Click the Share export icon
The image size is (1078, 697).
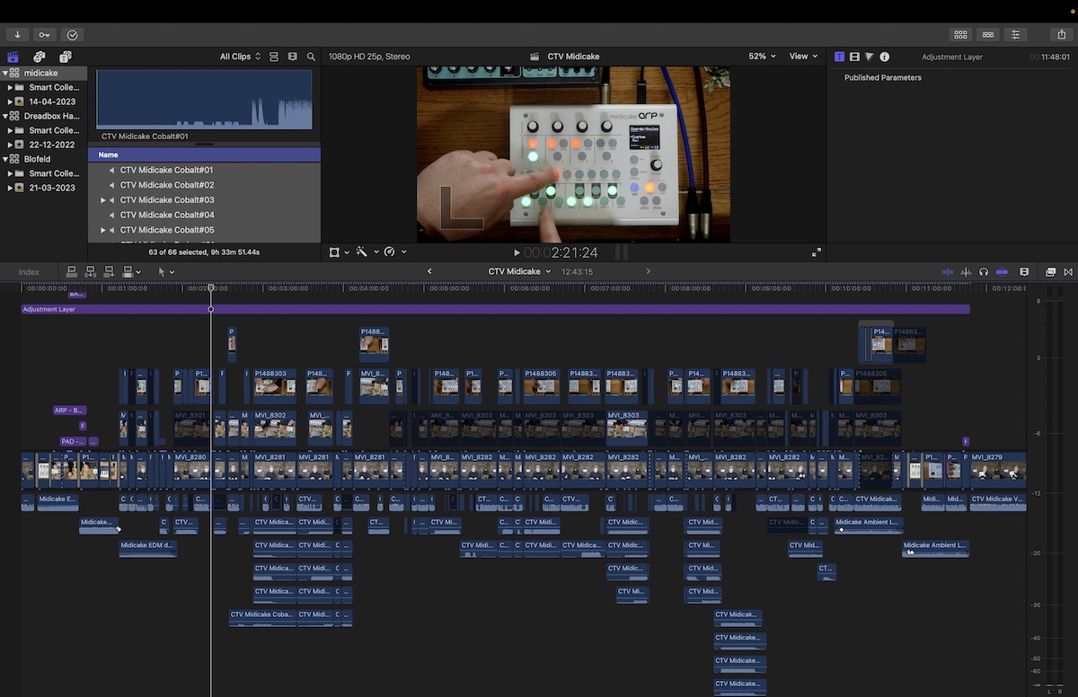pos(1061,34)
